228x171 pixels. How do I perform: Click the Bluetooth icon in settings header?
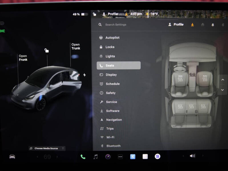(x=223, y=25)
